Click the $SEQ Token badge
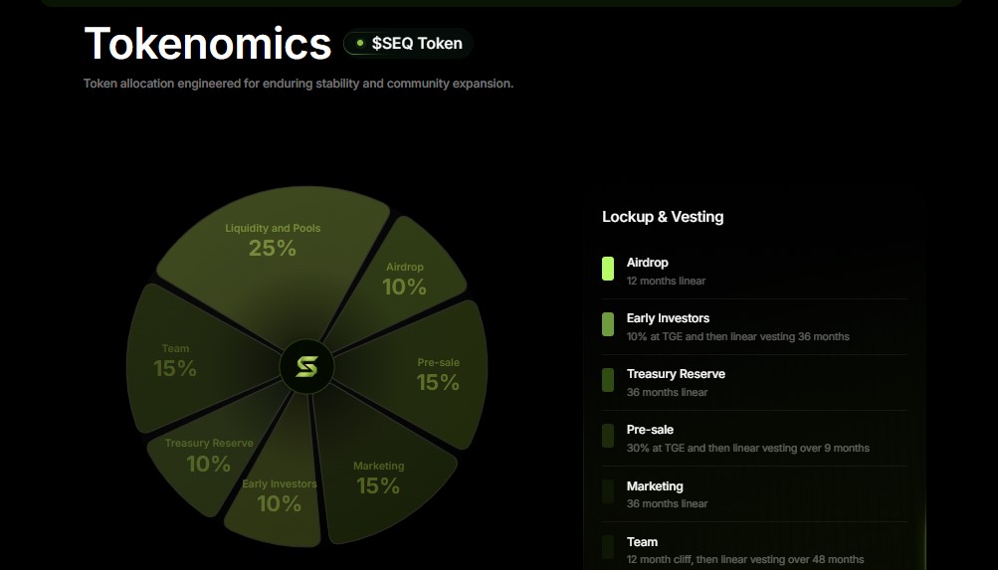Image resolution: width=998 pixels, height=570 pixels. (x=408, y=43)
